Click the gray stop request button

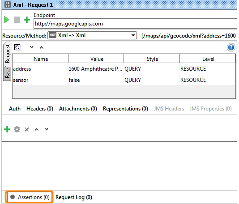click(x=17, y=20)
